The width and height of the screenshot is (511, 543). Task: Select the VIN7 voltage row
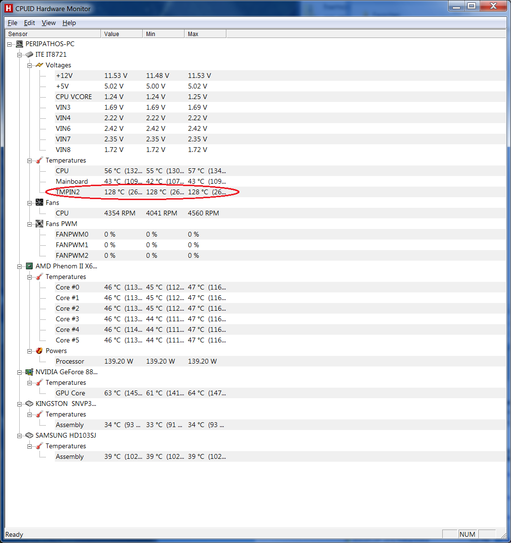[x=280, y=139]
